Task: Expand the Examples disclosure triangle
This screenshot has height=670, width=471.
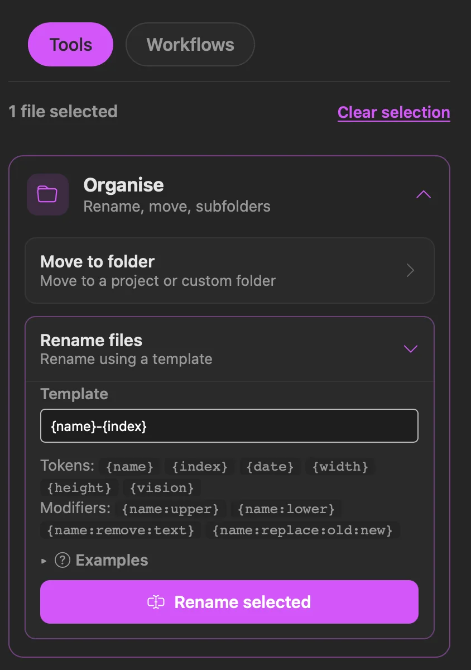Action: 45,561
